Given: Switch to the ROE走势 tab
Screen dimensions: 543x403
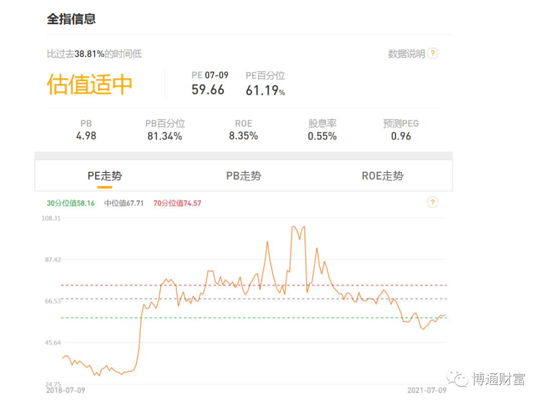Looking at the screenshot, I should point(382,176).
